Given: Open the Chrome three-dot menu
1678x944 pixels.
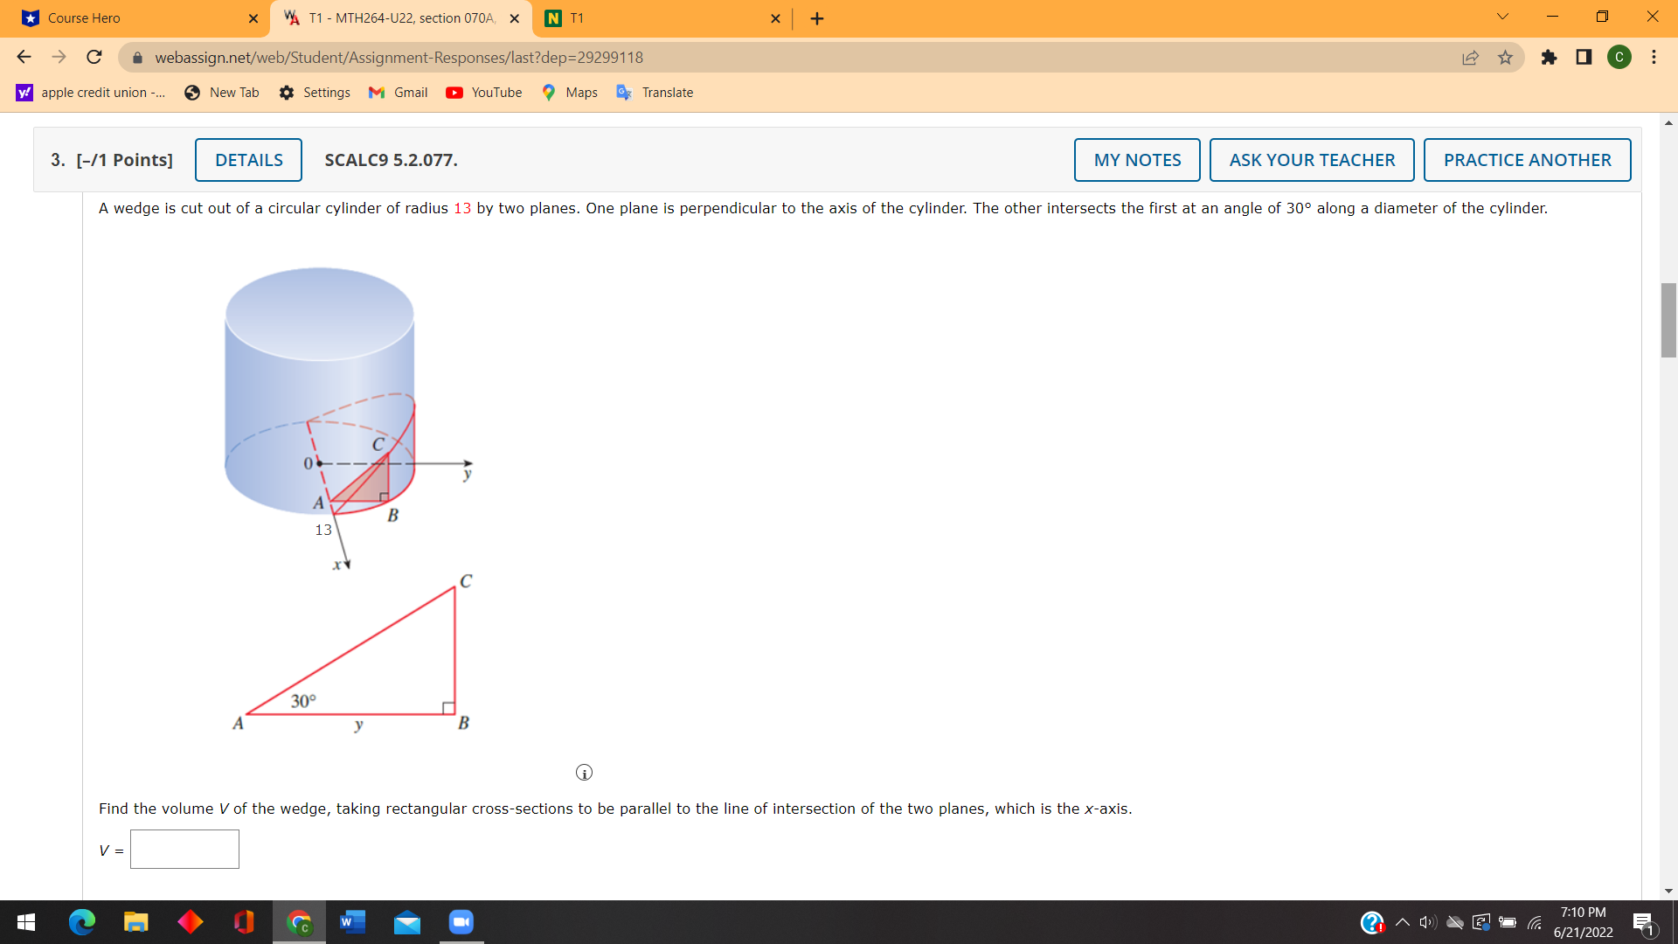Looking at the screenshot, I should point(1654,58).
